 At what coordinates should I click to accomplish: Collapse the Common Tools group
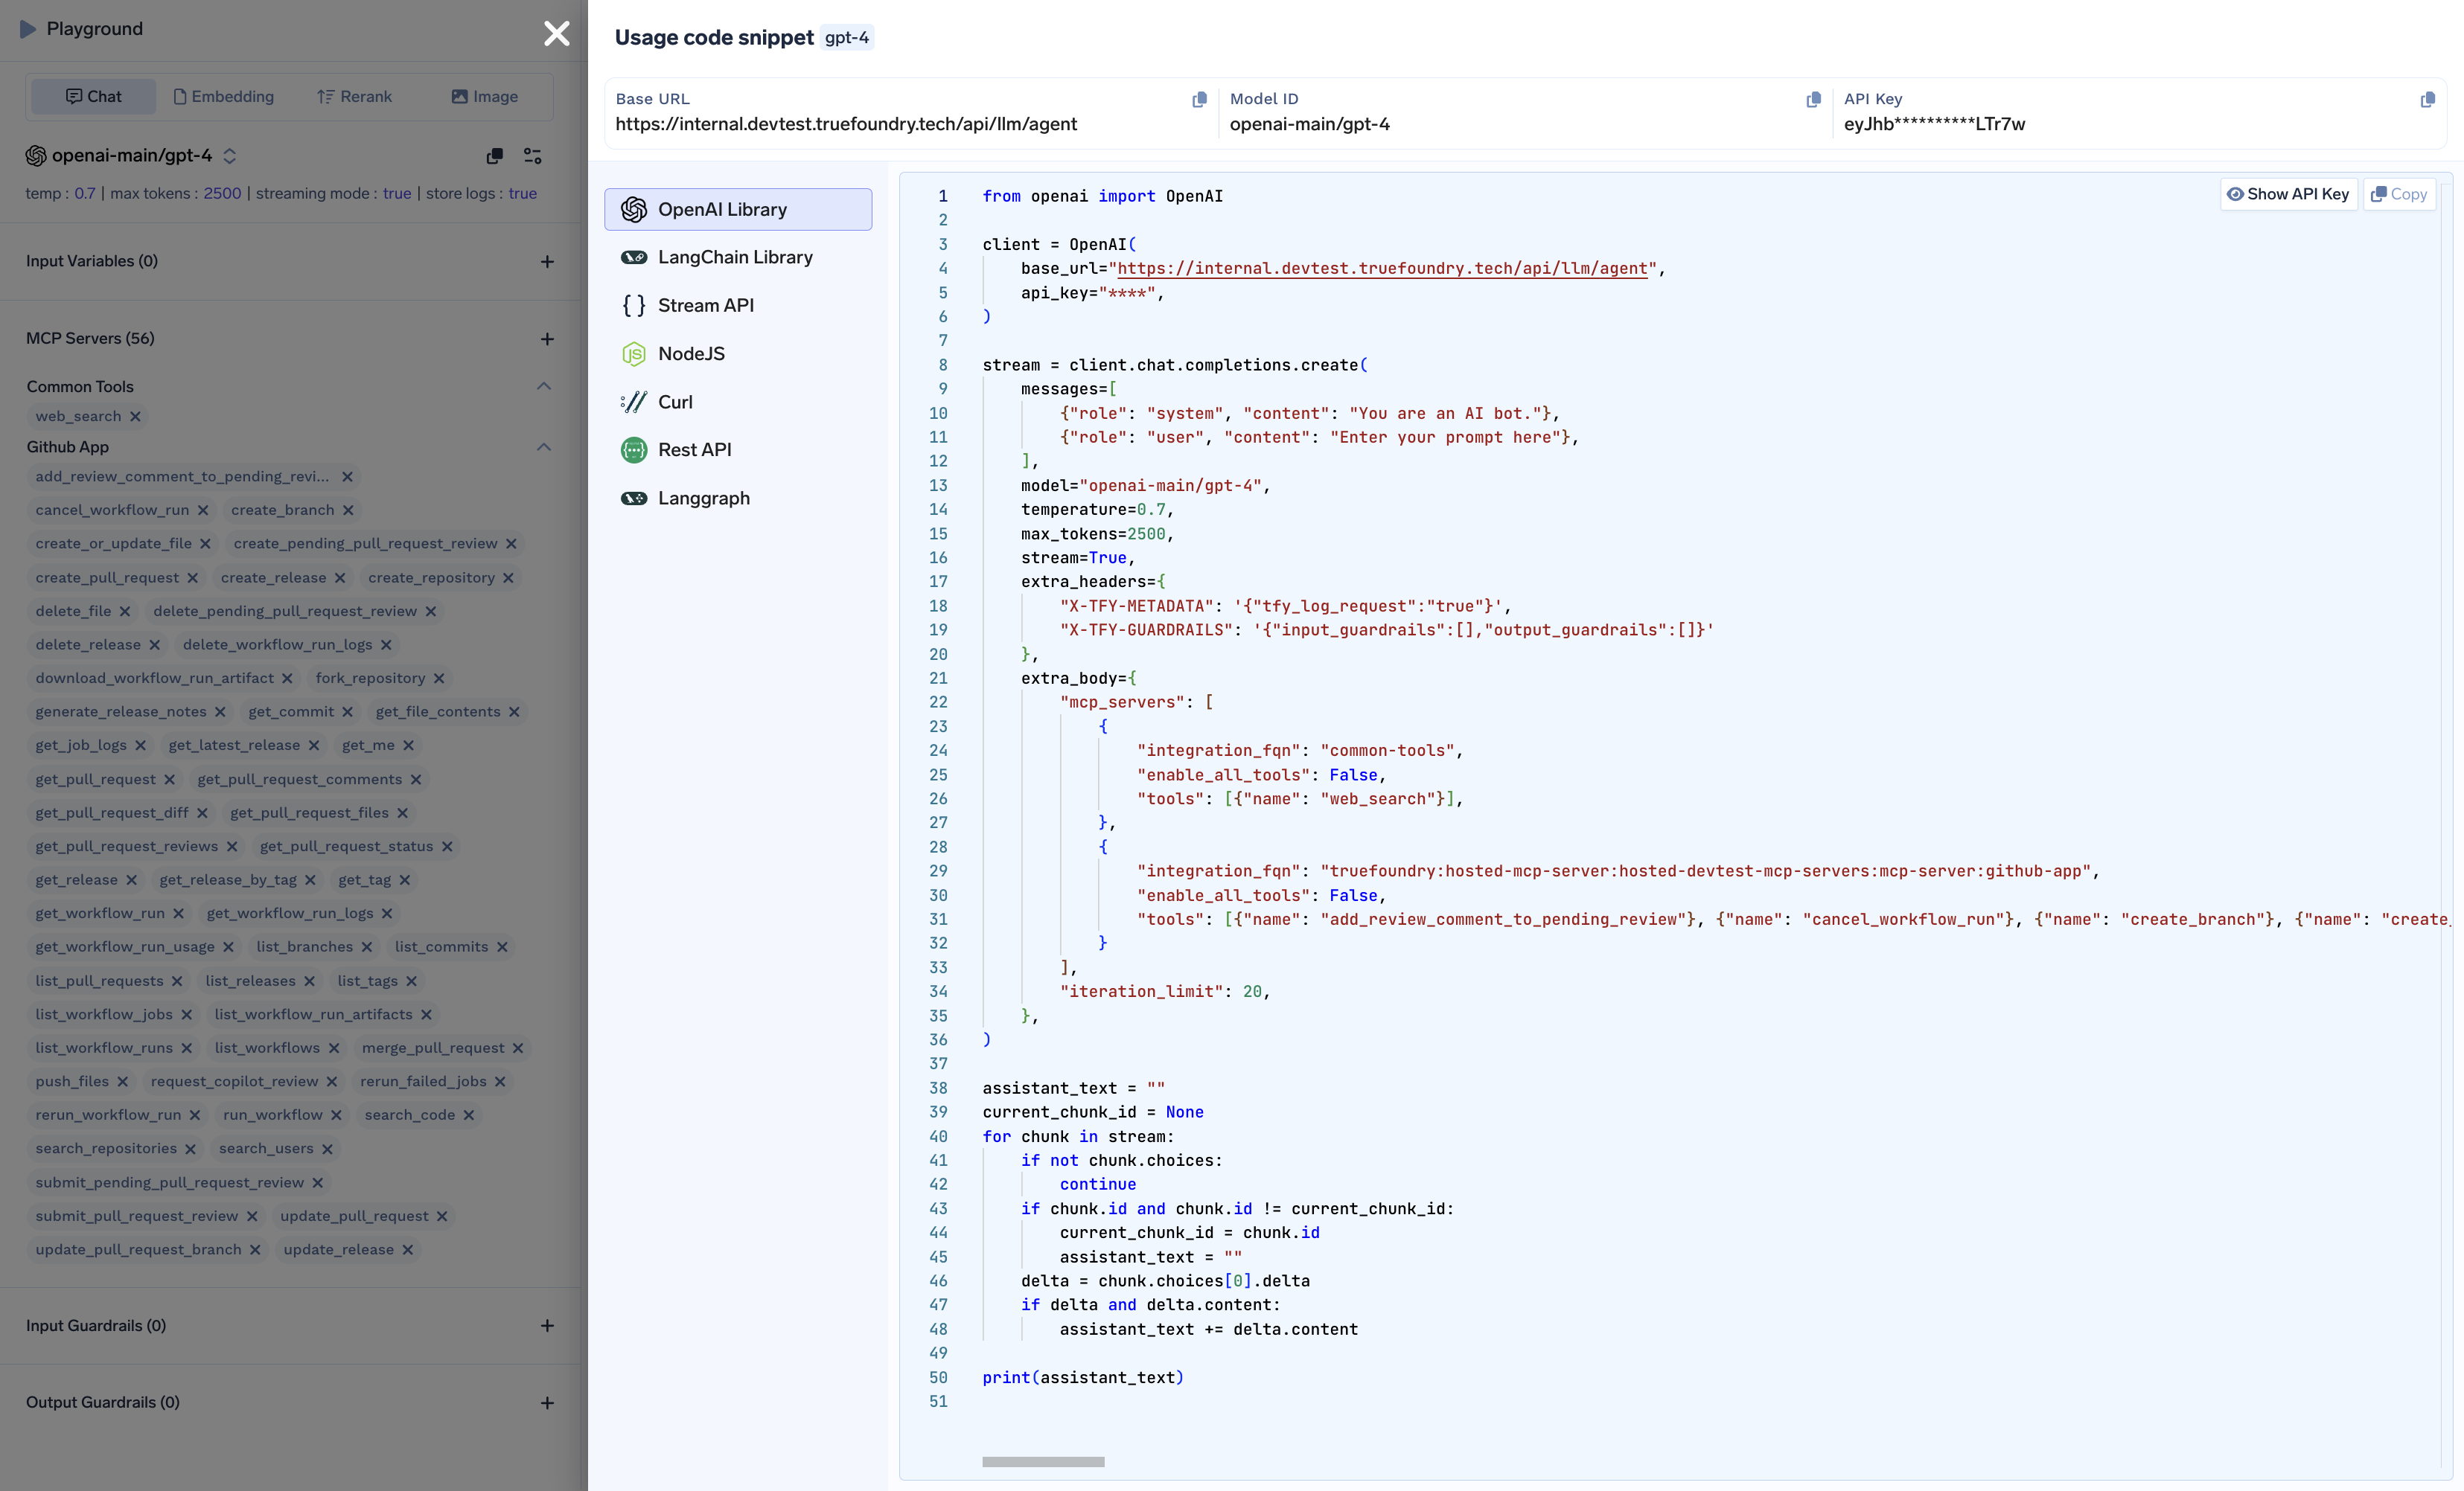click(x=544, y=385)
